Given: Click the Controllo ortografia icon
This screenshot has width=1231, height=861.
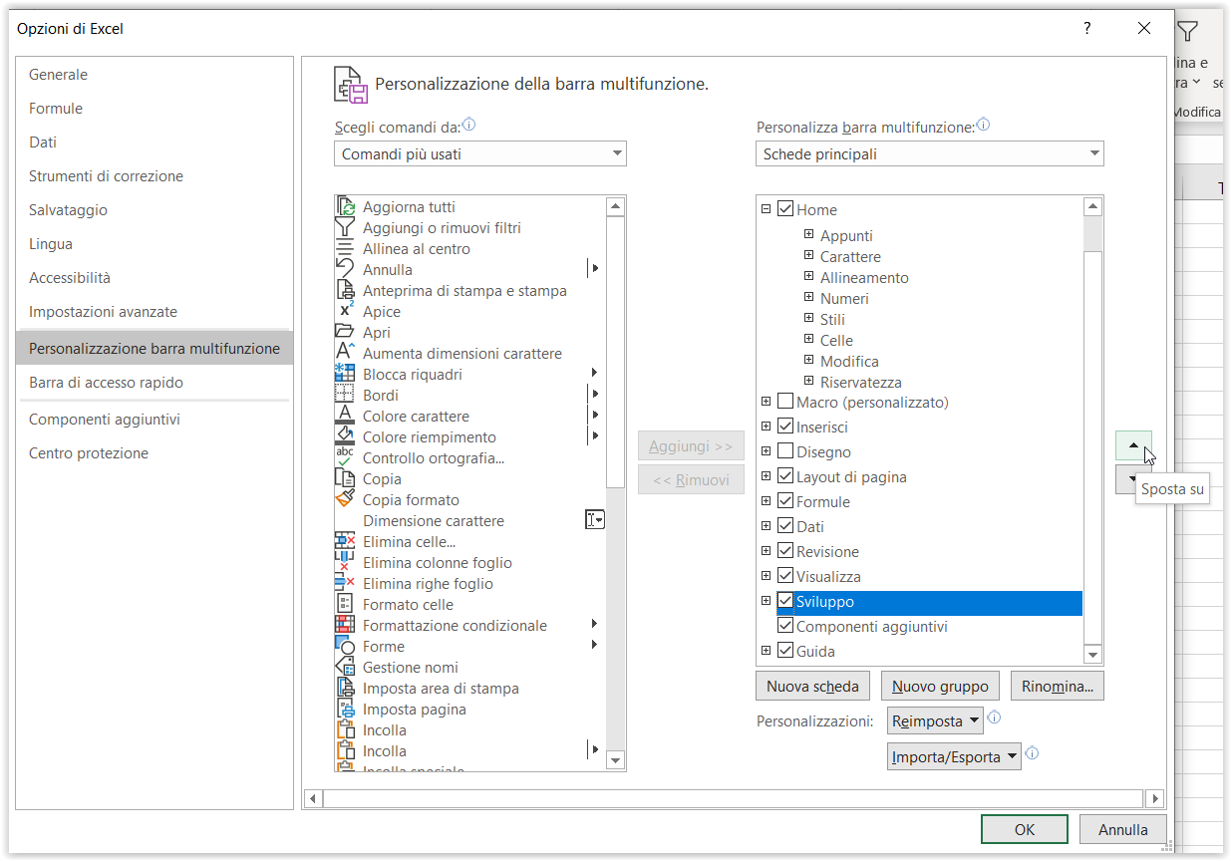Looking at the screenshot, I should coord(345,457).
